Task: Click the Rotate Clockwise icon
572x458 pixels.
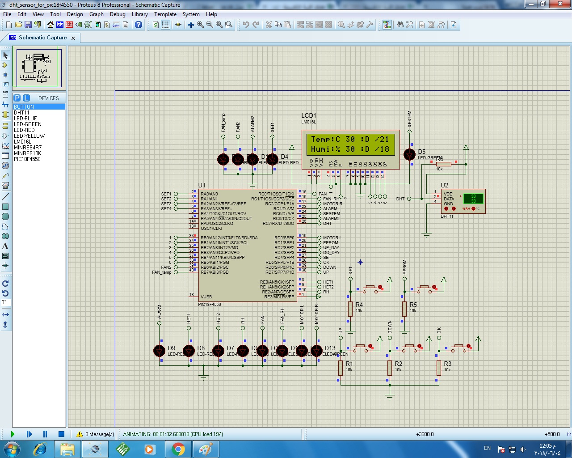Action: coord(5,284)
